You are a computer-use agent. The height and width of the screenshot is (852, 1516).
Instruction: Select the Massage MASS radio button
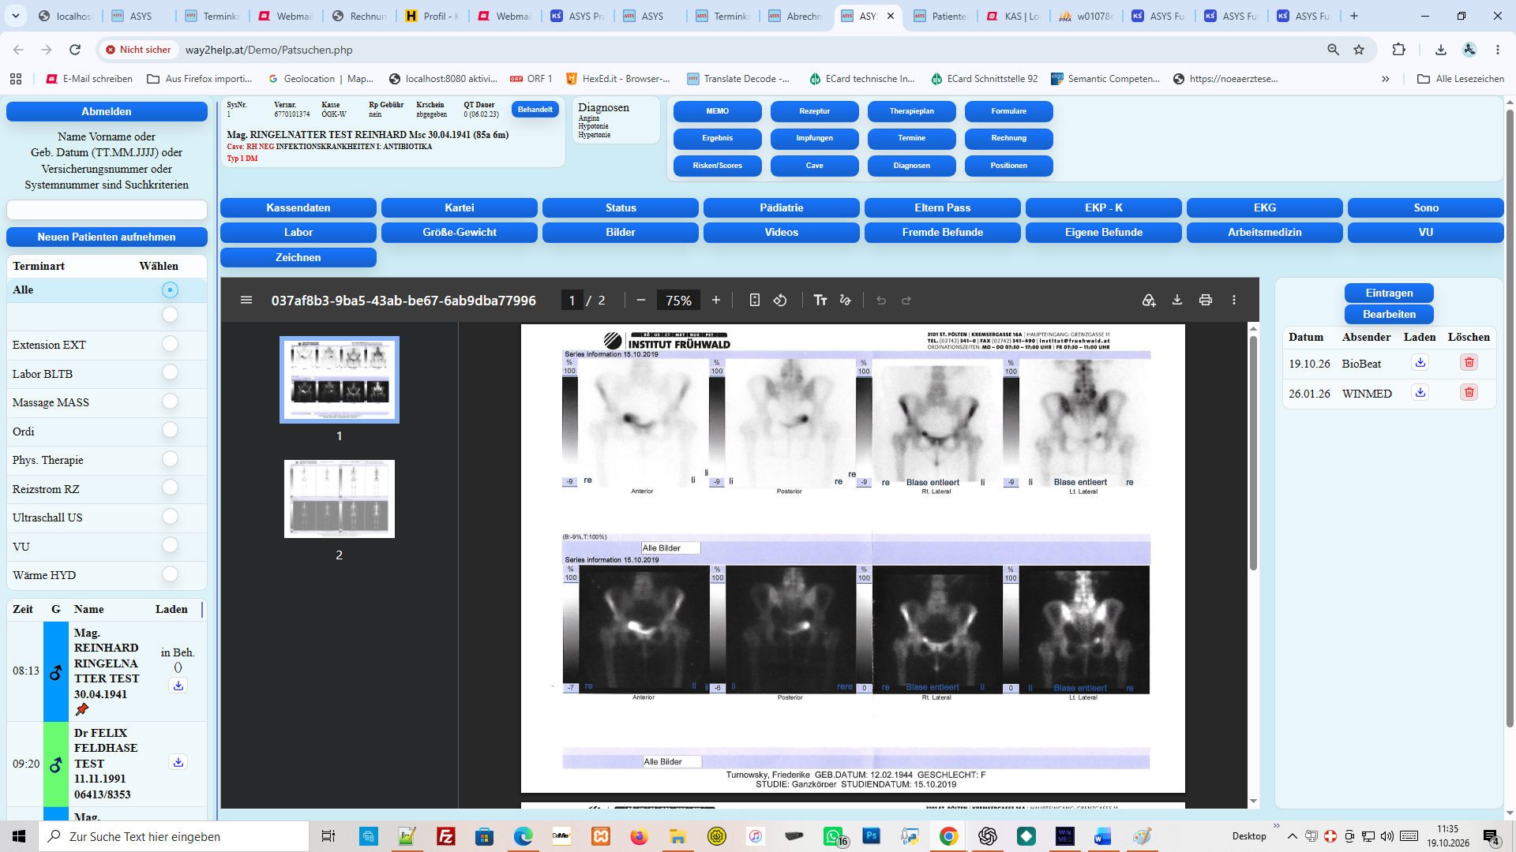[170, 402]
